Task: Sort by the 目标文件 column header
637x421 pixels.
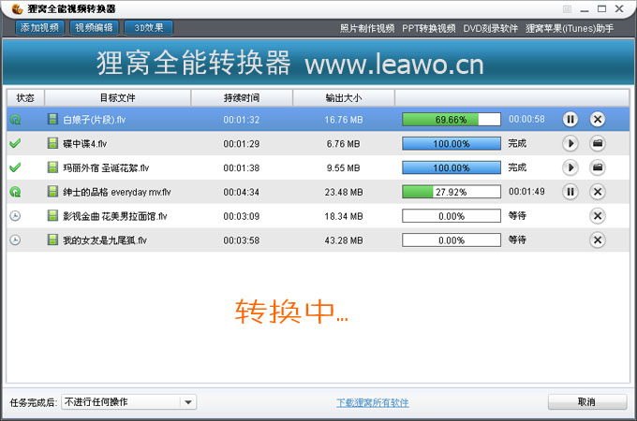Action: 117,97
